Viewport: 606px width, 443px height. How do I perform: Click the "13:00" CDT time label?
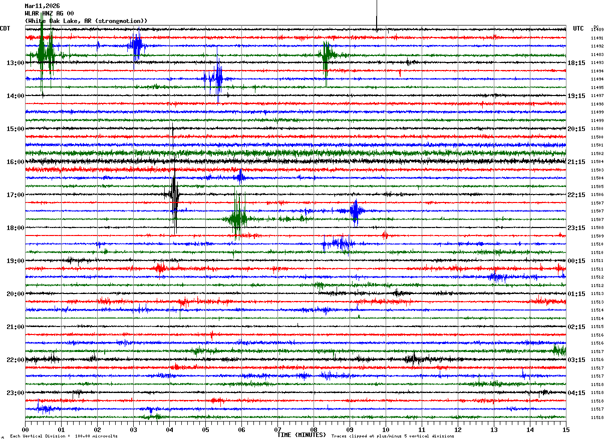[x=16, y=63]
